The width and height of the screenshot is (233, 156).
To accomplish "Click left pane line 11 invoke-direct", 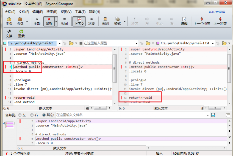I will coord(63,89).
